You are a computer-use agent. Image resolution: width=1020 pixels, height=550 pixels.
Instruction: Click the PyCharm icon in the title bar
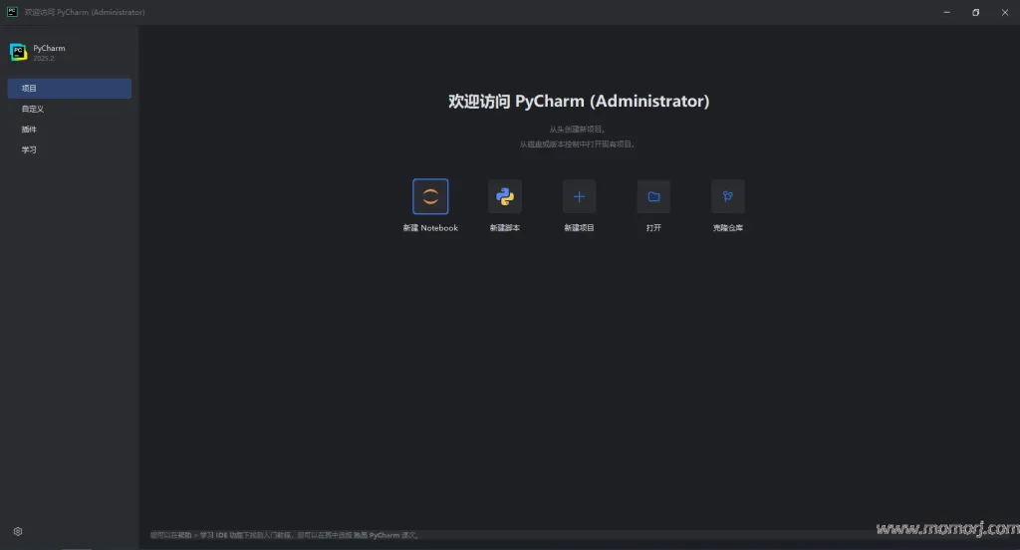click(x=12, y=12)
